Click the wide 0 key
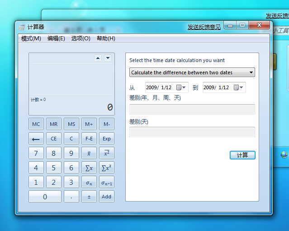Image resolution: width=289 pixels, height=231 pixels. (45, 197)
